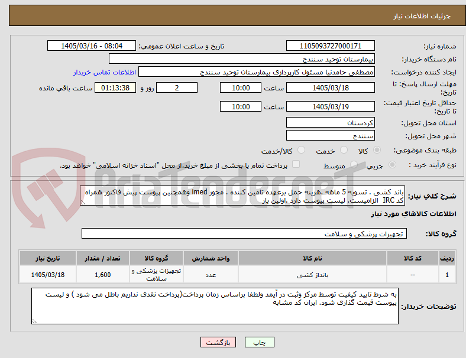Click the توضیحات خریدار notes textarea
The height and width of the screenshot is (358, 466).
point(215,306)
